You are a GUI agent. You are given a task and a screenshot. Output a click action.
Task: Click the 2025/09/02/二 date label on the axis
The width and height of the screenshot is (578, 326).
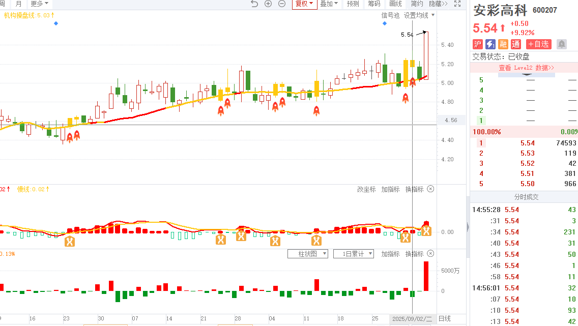[x=412, y=319]
